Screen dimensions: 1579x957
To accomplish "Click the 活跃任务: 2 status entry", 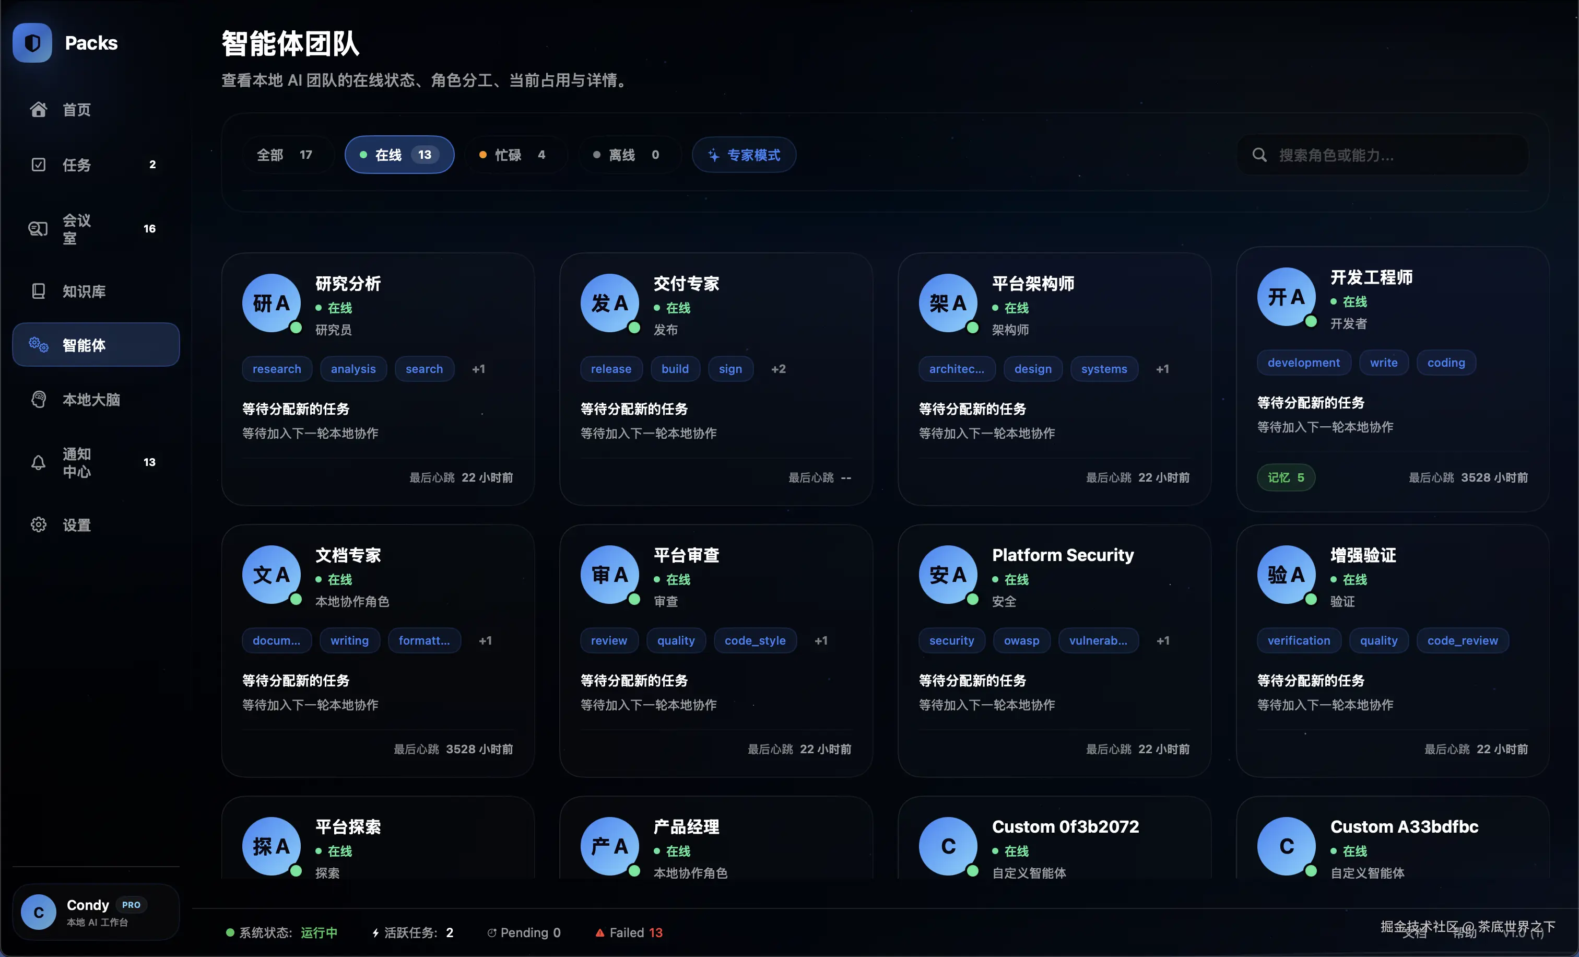I will click(413, 932).
